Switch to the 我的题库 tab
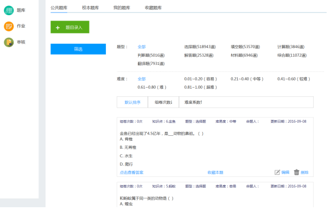The width and height of the screenshot is (331, 211). [122, 8]
